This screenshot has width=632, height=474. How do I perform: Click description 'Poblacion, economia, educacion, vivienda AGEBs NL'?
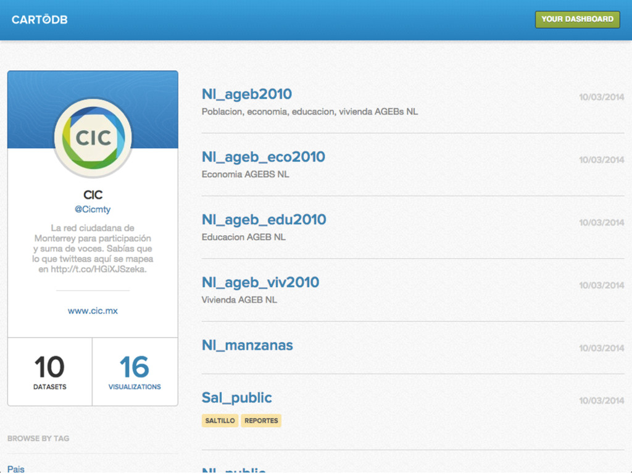tap(310, 112)
